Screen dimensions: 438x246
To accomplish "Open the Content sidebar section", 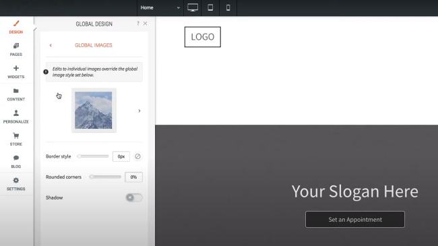I will 16,94.
